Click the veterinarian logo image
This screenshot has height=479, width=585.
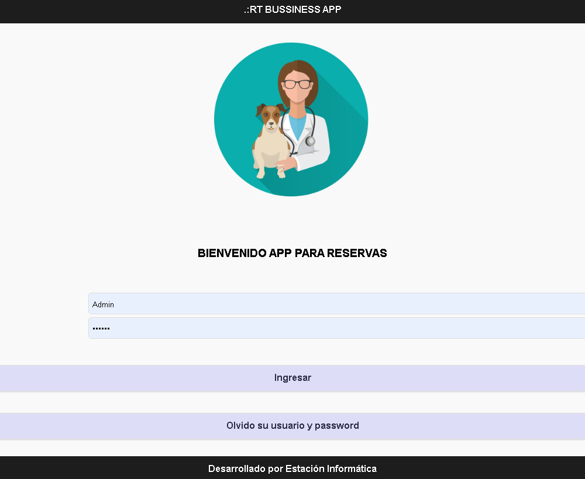click(291, 119)
